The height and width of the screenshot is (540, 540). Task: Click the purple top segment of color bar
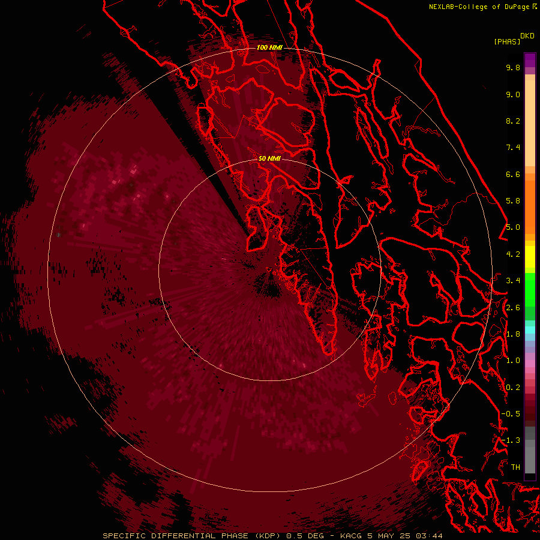tap(530, 60)
